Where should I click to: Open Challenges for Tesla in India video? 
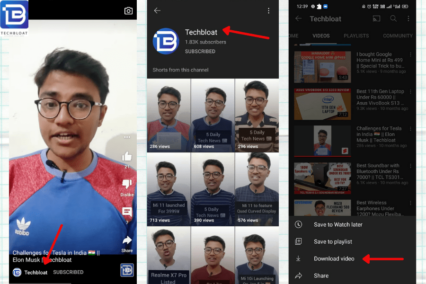pyautogui.click(x=322, y=141)
